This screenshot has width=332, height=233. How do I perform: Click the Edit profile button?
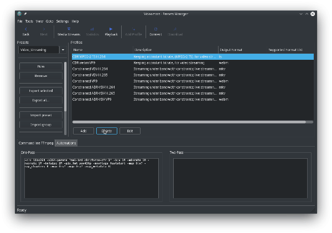(129, 131)
